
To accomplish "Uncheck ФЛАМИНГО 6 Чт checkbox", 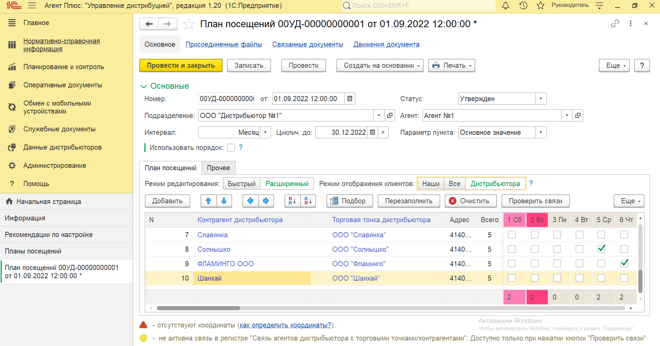I will [624, 263].
